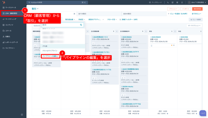Click the HubSpot sprocket logo

pos(4,2)
